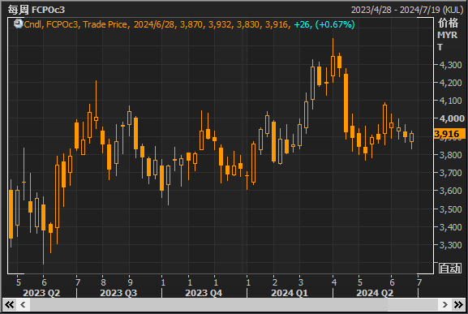468x314 pixels.
Task: Click the +26 (+0.67%) change value
Action: (x=324, y=24)
